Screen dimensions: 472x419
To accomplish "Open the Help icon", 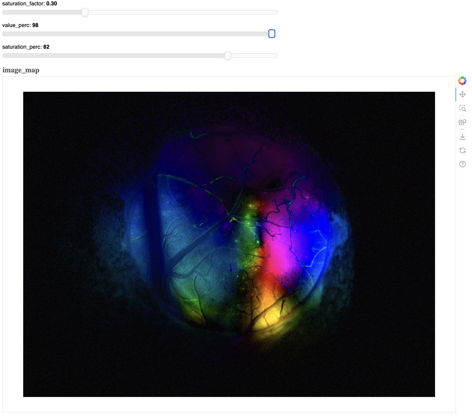I will pyautogui.click(x=462, y=164).
